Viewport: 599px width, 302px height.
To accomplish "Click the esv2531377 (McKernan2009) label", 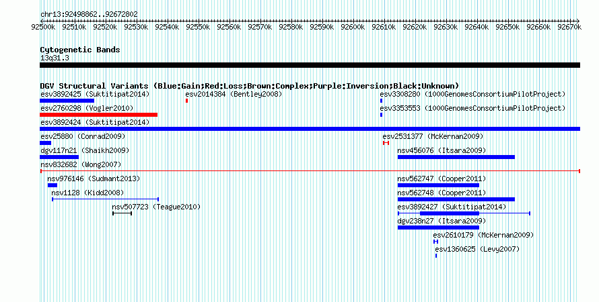I will pyautogui.click(x=433, y=136).
